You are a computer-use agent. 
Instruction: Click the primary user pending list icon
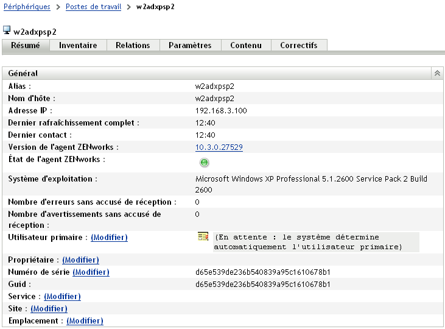(203, 236)
